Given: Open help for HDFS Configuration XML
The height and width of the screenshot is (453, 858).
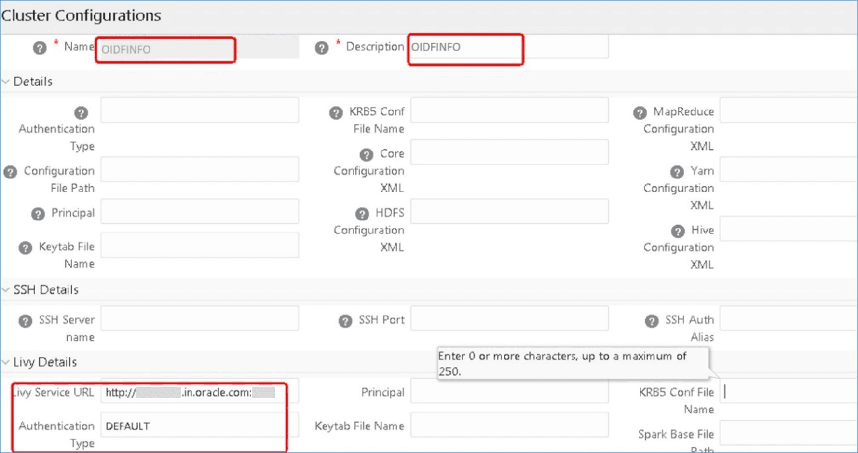Looking at the screenshot, I should [x=362, y=213].
